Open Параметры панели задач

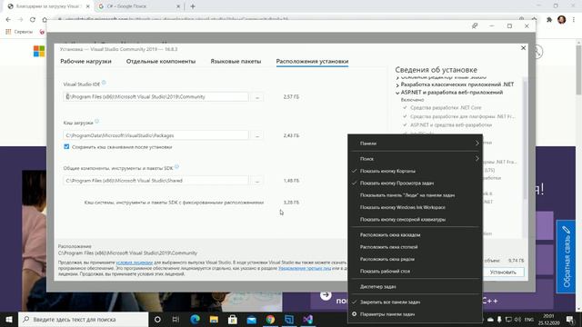pyautogui.click(x=415, y=314)
